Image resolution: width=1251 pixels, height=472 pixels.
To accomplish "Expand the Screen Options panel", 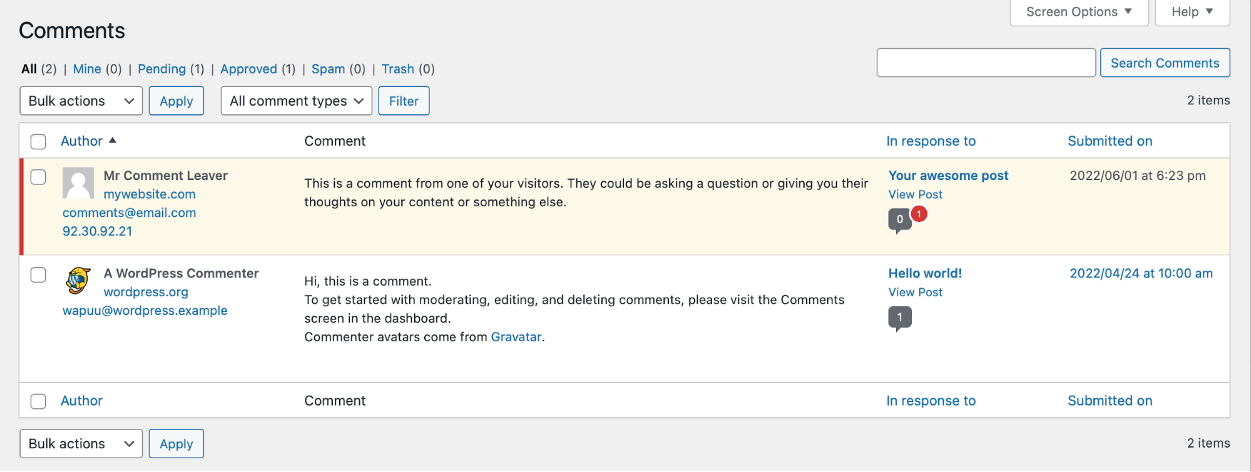I will 1079,12.
